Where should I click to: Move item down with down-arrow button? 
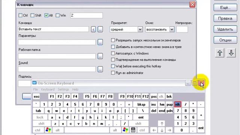coord(231,53)
